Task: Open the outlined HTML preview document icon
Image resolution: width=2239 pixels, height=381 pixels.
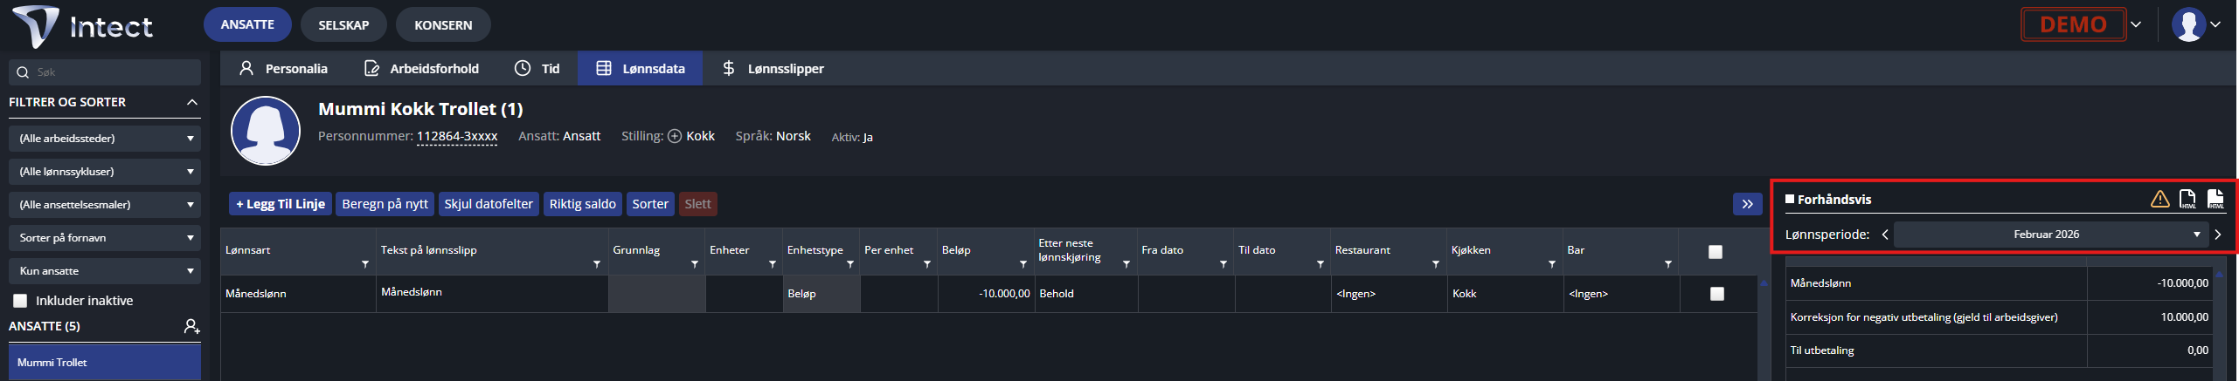Action: (2187, 199)
